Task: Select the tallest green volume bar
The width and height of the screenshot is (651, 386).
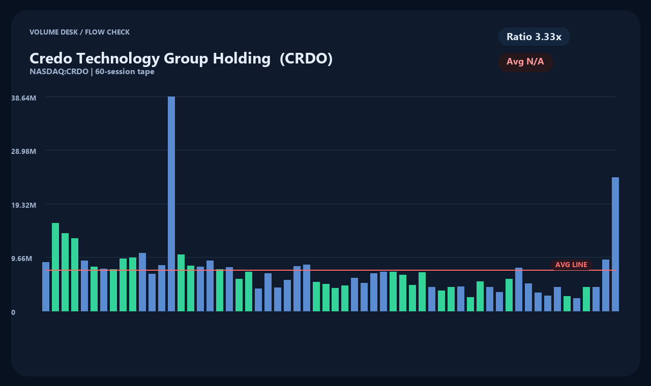Action: [55, 267]
